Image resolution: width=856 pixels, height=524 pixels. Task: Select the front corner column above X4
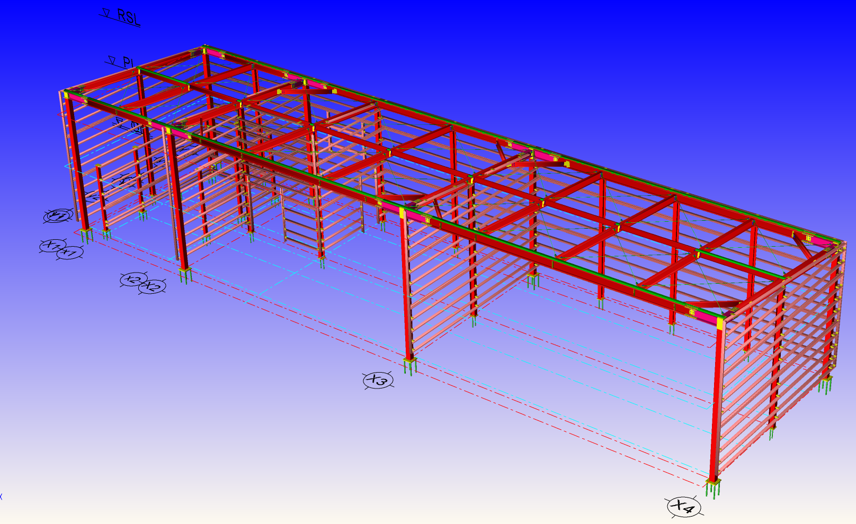click(x=716, y=402)
